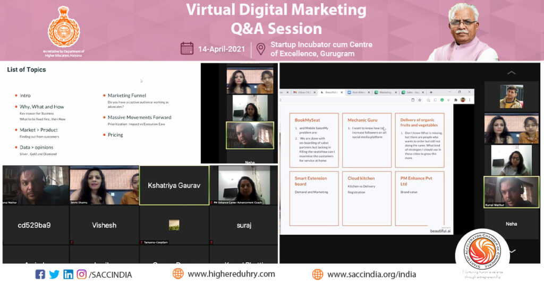Click the browser profile avatar icon

pos(463,100)
